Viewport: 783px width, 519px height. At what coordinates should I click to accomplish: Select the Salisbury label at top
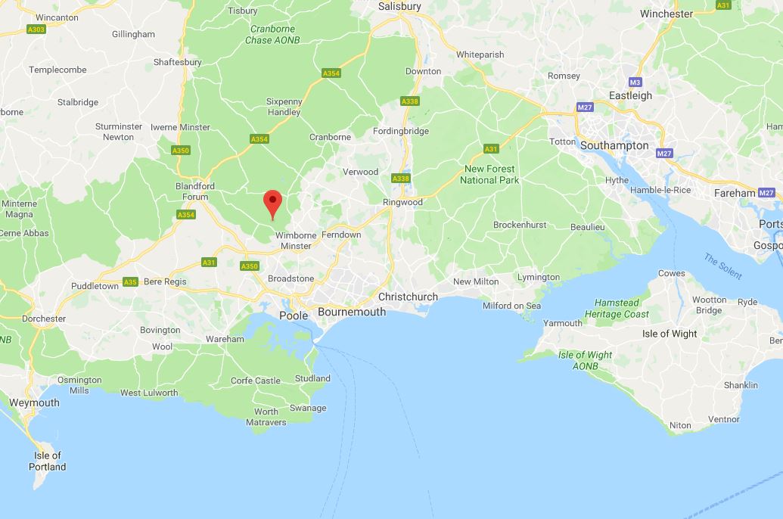(x=399, y=6)
